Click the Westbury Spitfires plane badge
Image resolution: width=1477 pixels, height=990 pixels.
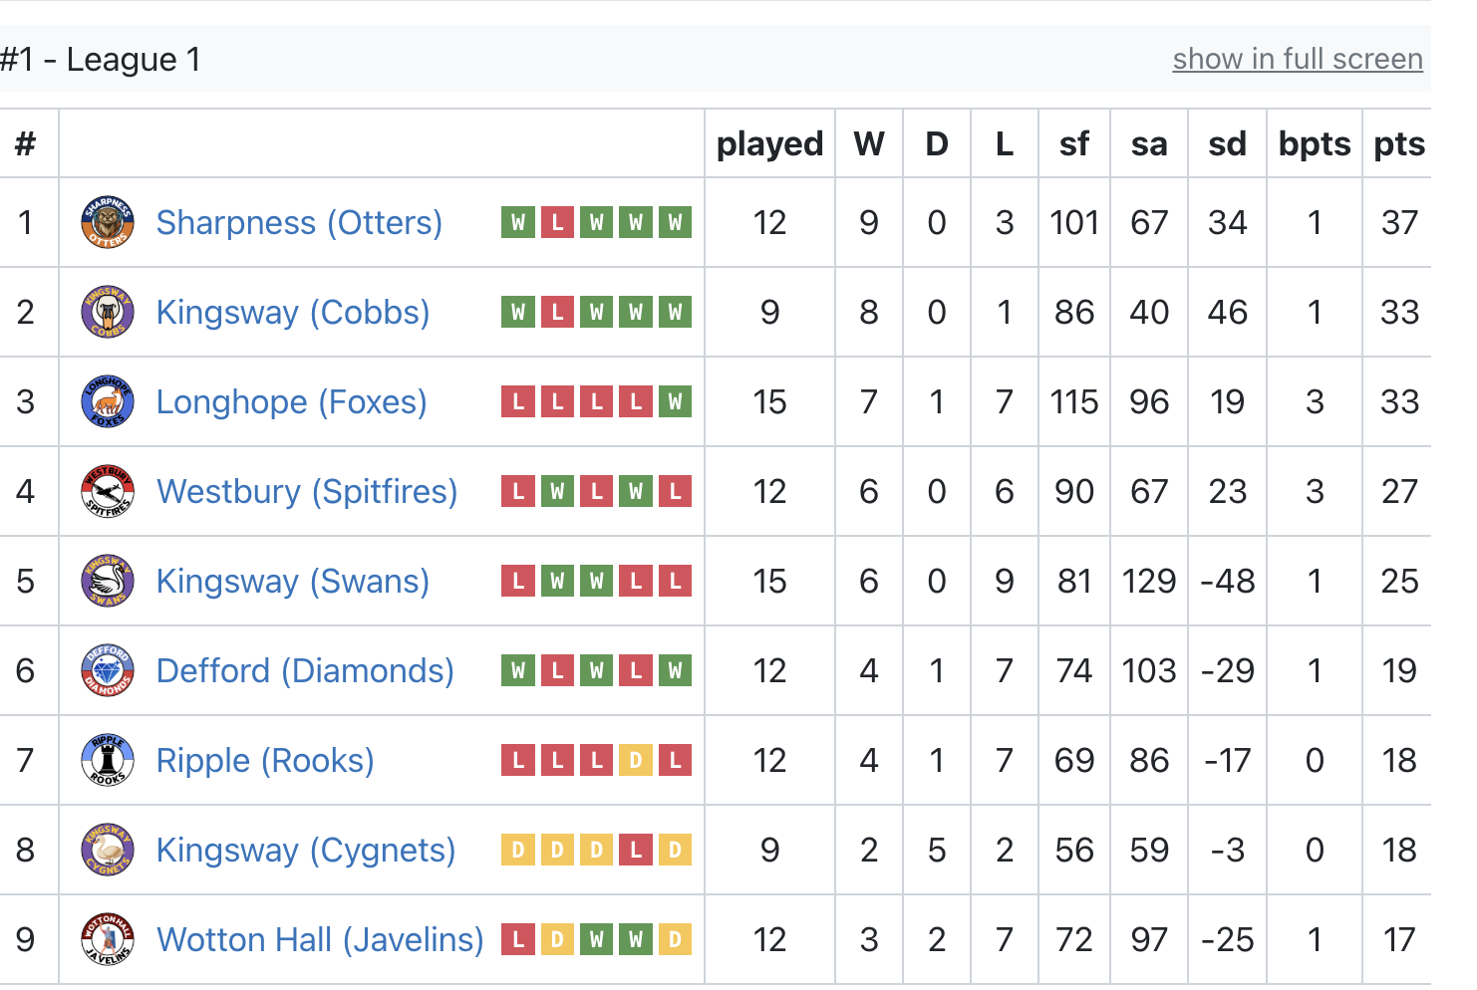coord(108,491)
